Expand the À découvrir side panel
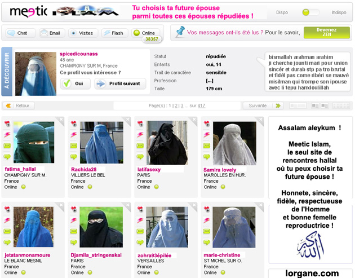 click(6, 72)
